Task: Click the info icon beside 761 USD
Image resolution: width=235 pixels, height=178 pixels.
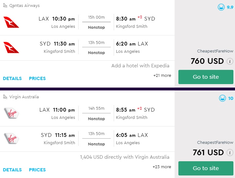Action: click(x=230, y=153)
